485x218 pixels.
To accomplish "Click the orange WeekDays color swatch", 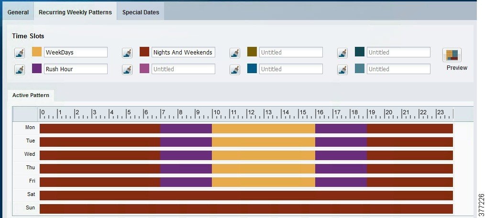I will click(37, 52).
